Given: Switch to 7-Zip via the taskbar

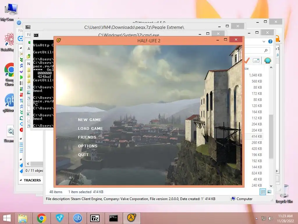Looking at the screenshot, I should click(95, 218).
